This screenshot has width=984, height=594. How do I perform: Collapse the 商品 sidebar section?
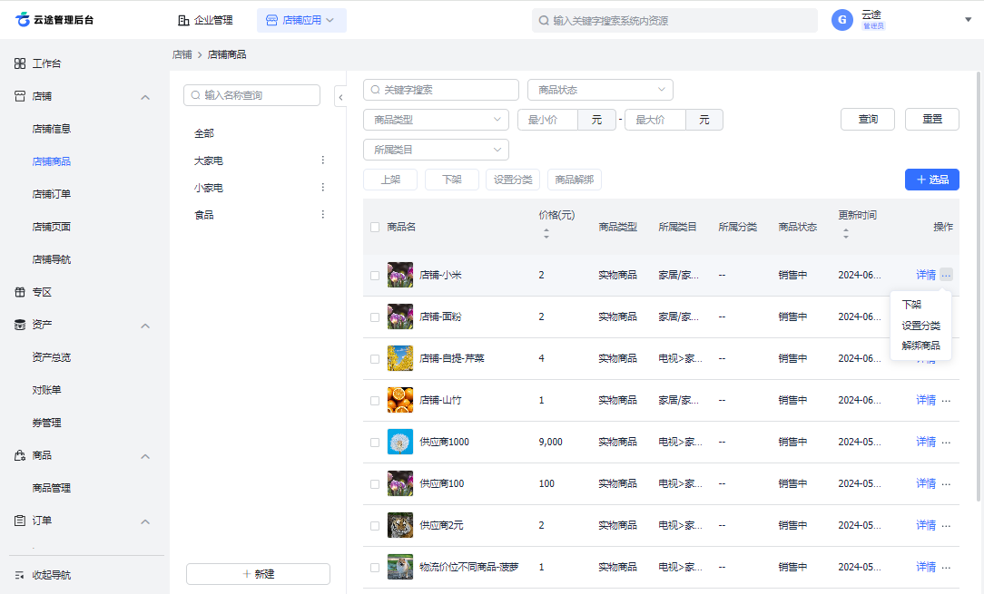click(x=145, y=456)
